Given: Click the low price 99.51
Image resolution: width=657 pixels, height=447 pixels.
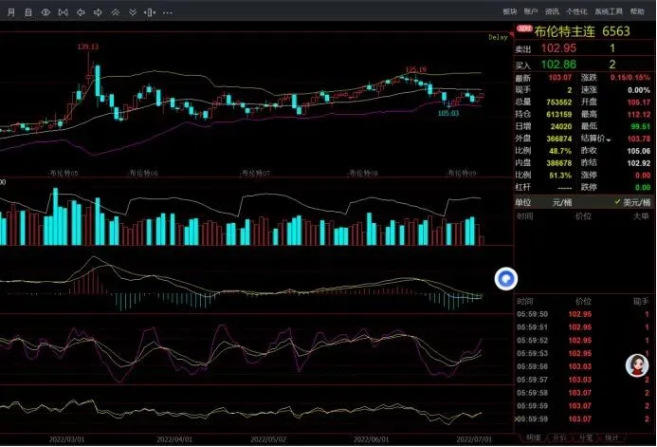Looking at the screenshot, I should (641, 126).
